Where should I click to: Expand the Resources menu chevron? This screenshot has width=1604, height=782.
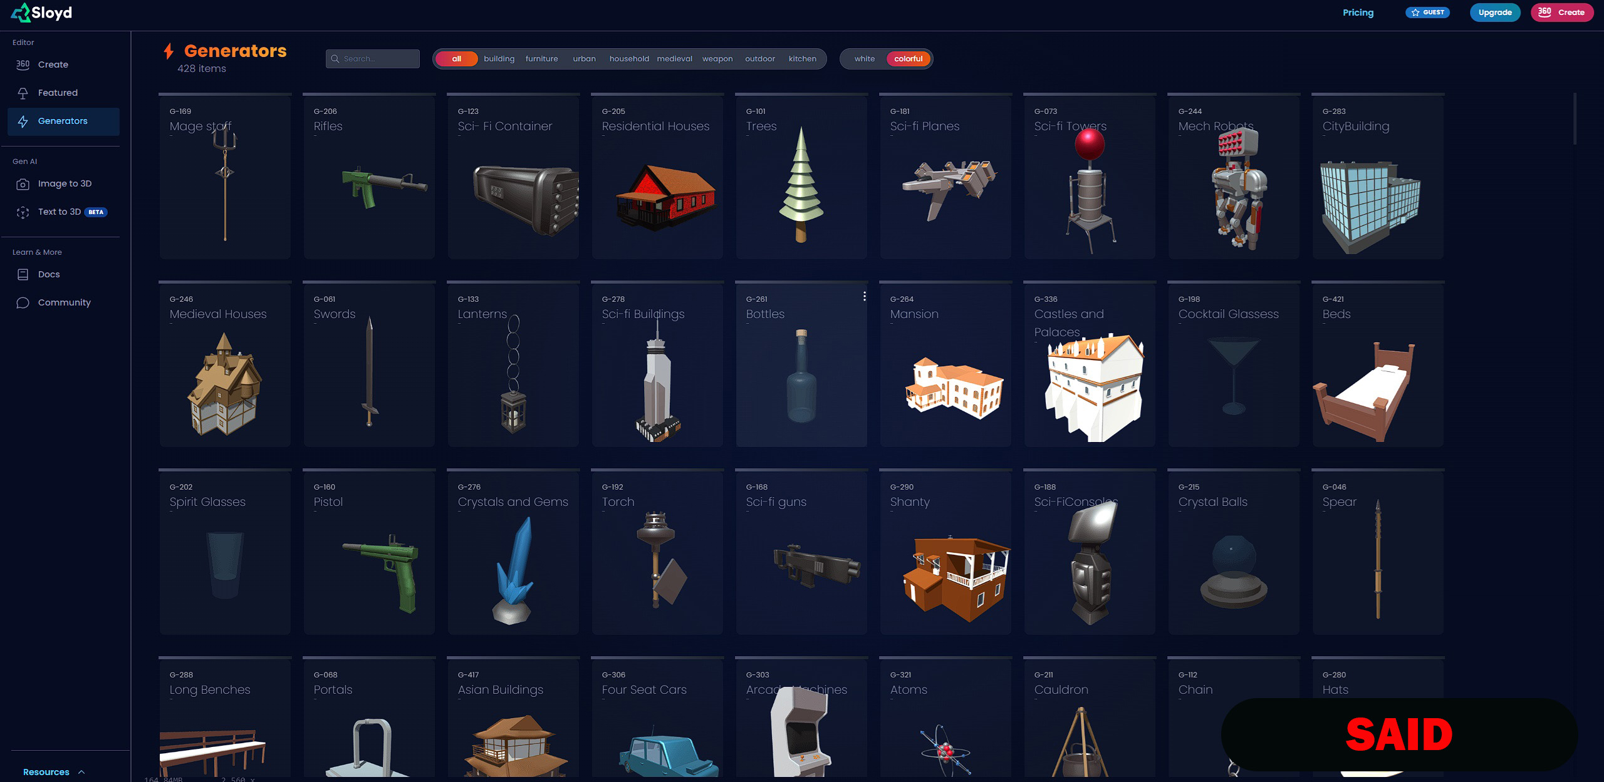81,772
